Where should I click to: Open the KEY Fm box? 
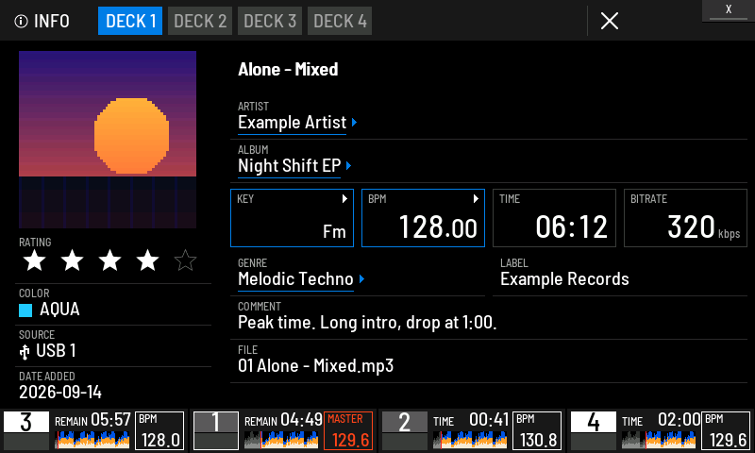[292, 218]
